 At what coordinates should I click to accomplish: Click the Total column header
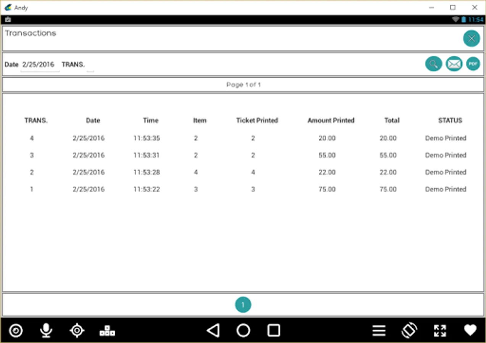tap(392, 120)
